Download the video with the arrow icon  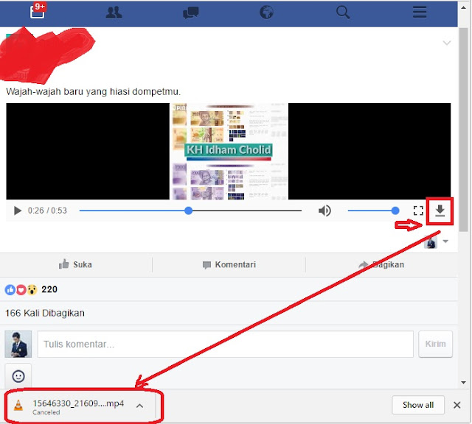[x=440, y=211]
